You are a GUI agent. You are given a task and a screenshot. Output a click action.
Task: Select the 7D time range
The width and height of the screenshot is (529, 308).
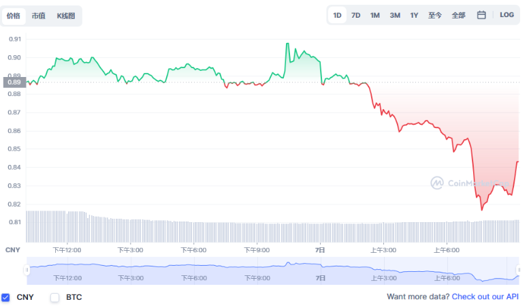(355, 15)
